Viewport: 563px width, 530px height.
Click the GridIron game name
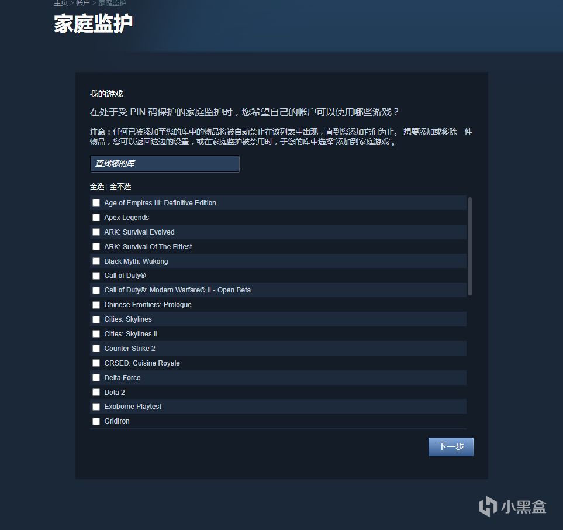click(117, 421)
